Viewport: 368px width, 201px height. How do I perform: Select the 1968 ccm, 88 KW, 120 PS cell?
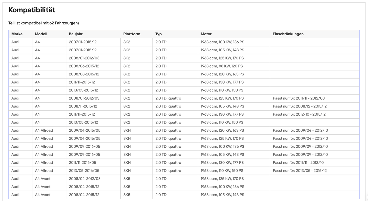(234, 66)
